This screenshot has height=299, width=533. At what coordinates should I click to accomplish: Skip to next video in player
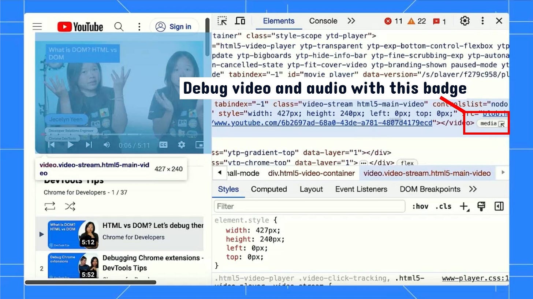89,145
